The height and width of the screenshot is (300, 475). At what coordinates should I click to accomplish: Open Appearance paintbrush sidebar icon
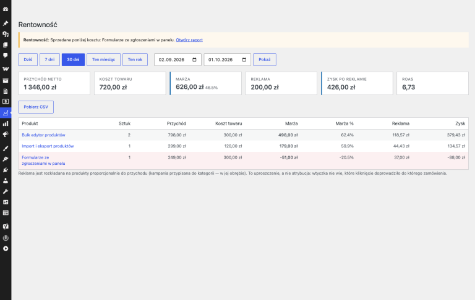point(6,148)
